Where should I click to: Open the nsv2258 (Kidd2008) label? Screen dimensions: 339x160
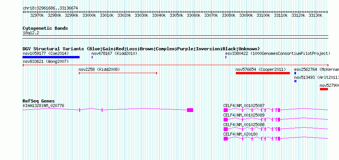(99, 69)
